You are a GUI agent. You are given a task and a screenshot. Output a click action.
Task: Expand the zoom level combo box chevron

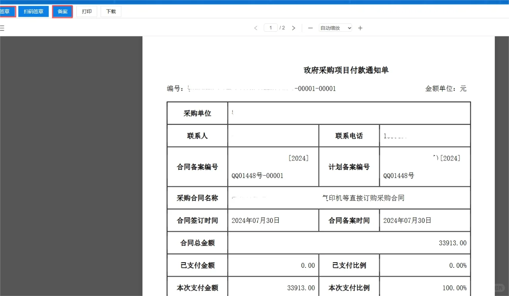coord(349,28)
